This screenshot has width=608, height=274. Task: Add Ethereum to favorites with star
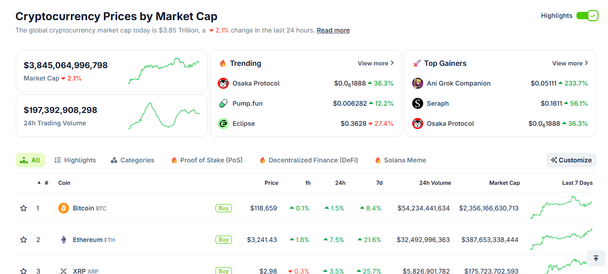(x=24, y=240)
